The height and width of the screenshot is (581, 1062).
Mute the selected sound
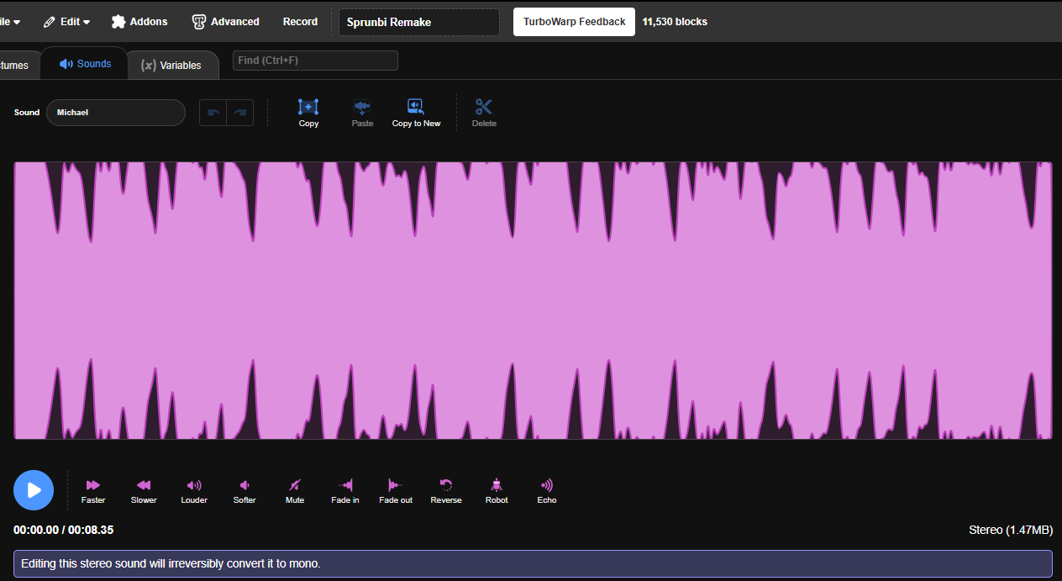click(x=295, y=485)
